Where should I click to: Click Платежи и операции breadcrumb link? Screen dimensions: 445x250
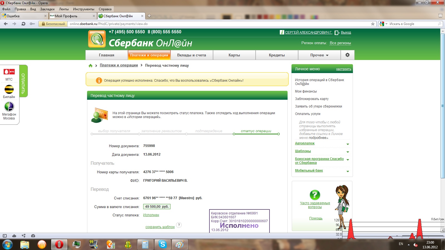119,65
